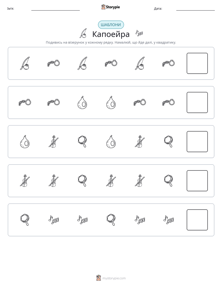Click the first music notes in row five
The image size is (222, 287).
point(53,220)
